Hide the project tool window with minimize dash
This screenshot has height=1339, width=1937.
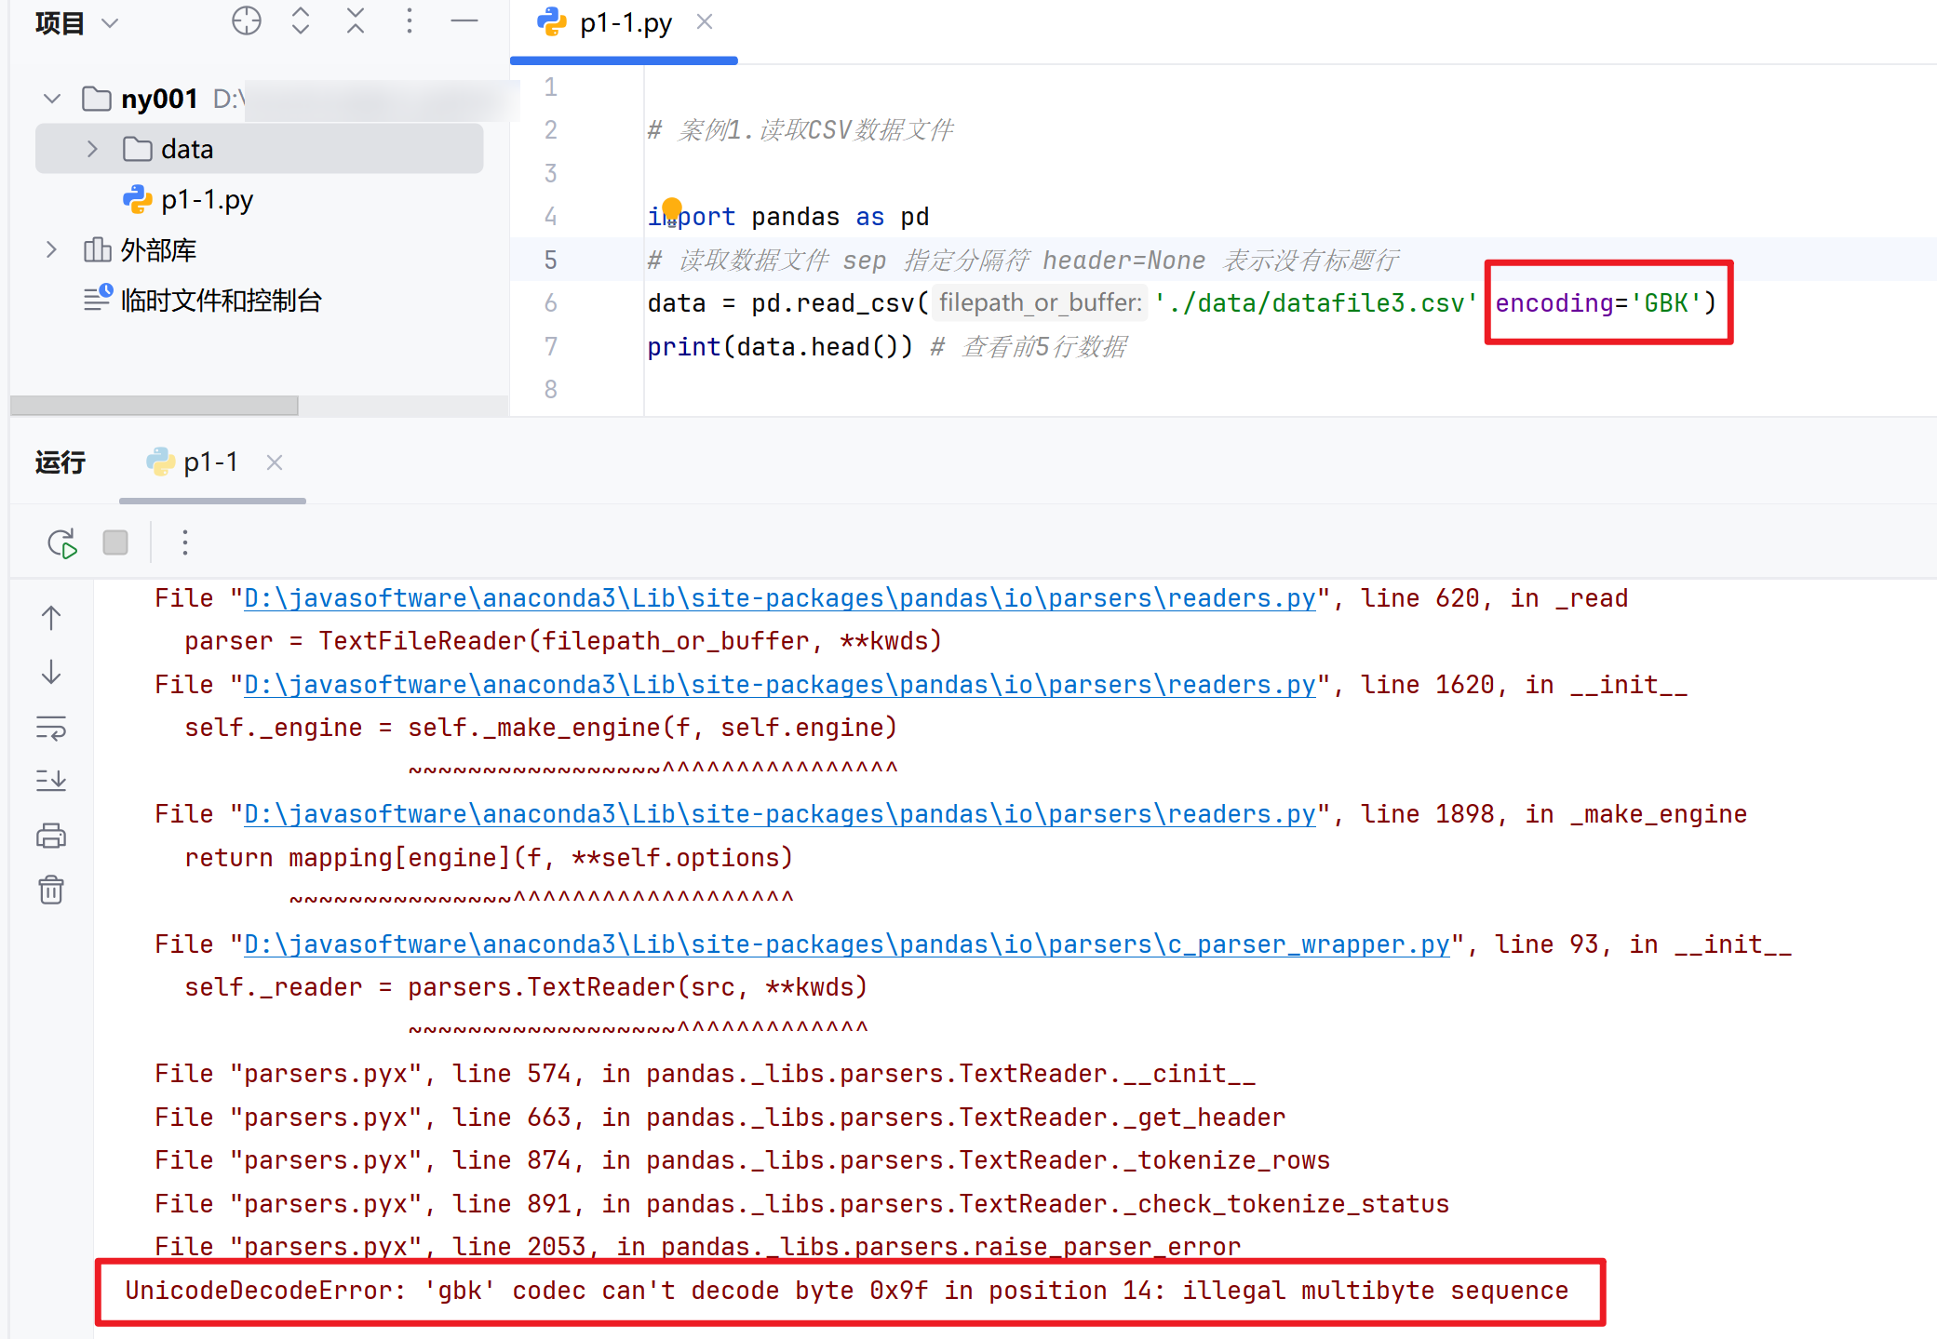[464, 20]
